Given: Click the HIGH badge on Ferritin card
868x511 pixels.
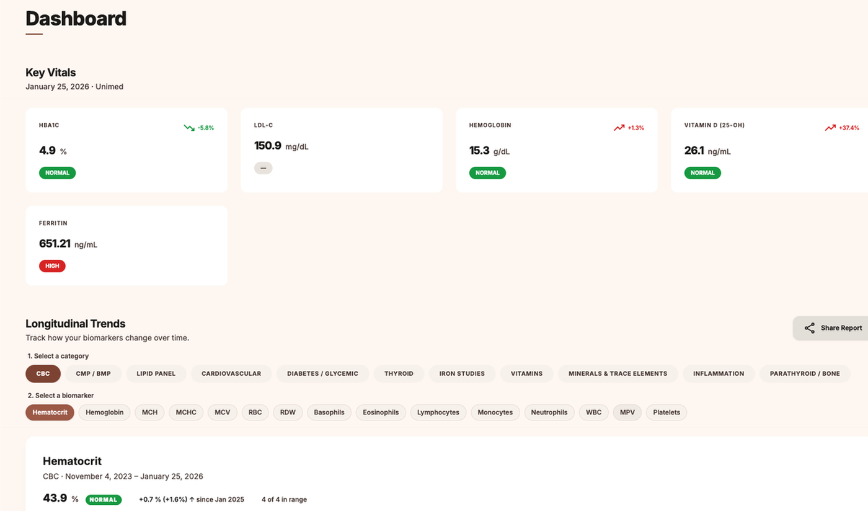Looking at the screenshot, I should (x=52, y=266).
